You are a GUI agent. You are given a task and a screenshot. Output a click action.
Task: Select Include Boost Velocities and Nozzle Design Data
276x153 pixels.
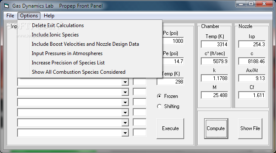[x=90, y=44]
